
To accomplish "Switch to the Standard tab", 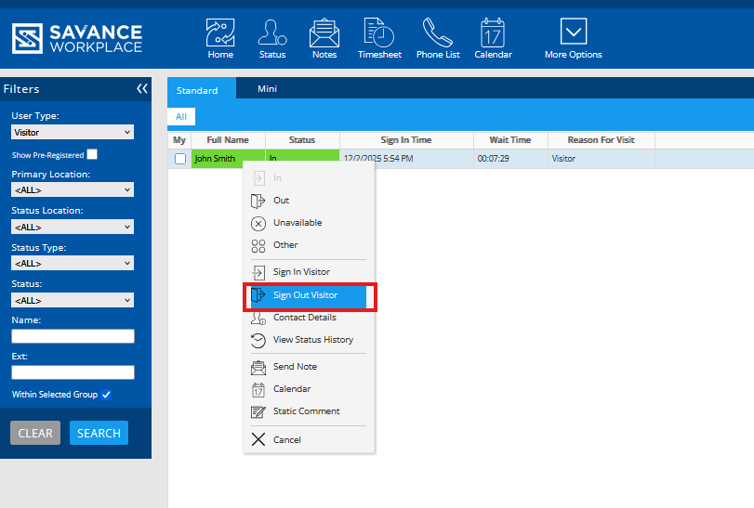I will [x=202, y=89].
